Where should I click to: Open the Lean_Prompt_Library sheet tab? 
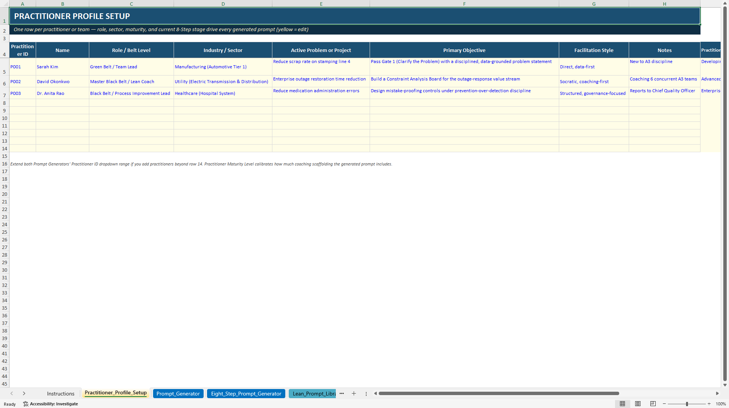click(312, 394)
